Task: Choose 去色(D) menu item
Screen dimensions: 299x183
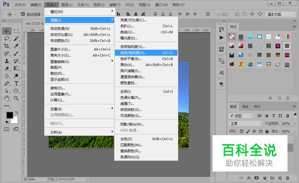Action: pos(146,139)
